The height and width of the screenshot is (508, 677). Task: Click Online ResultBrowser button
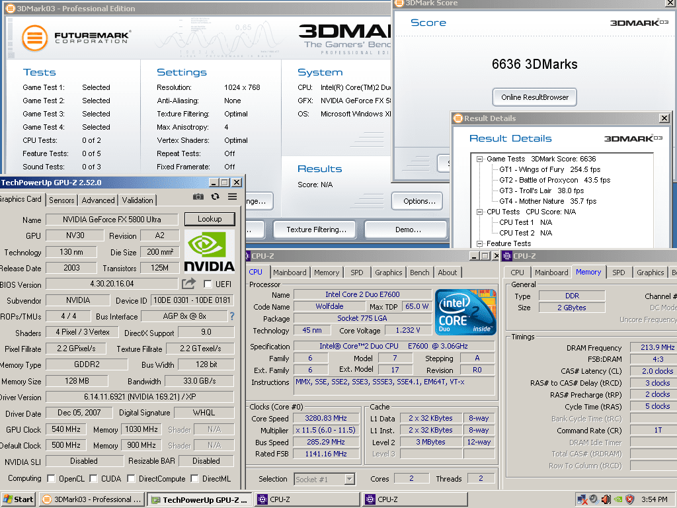[x=534, y=97]
